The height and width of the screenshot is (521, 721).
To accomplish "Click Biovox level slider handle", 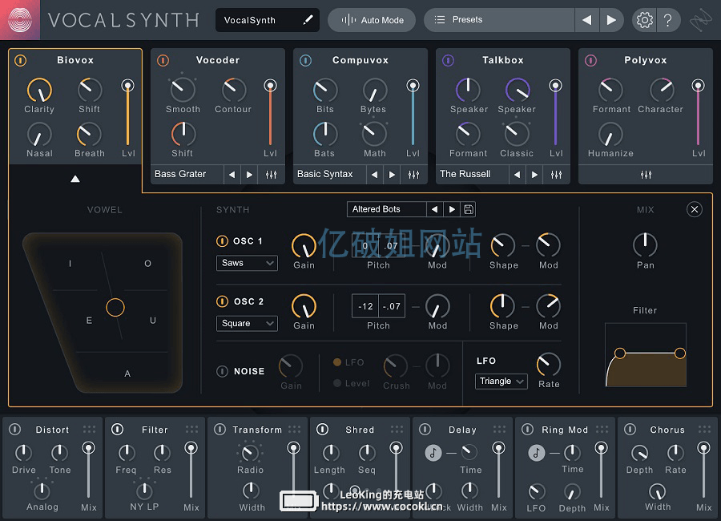I will [x=128, y=85].
